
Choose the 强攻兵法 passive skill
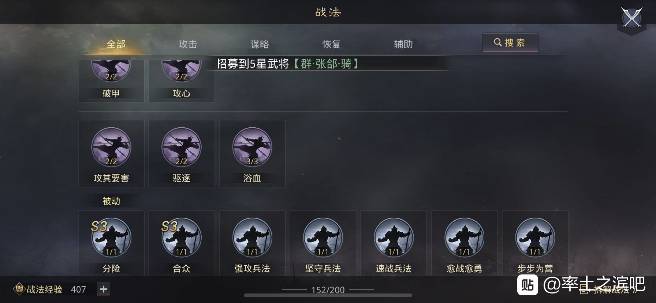coord(252,243)
